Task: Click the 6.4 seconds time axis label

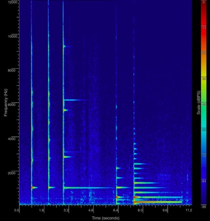Action: (x=115, y=210)
